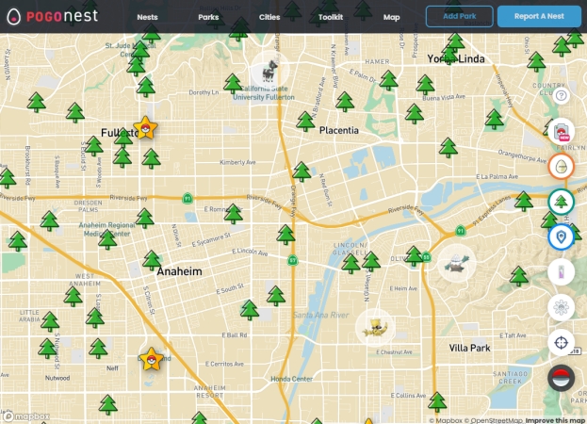Click the Add Park button
587x424 pixels.
pyautogui.click(x=460, y=16)
